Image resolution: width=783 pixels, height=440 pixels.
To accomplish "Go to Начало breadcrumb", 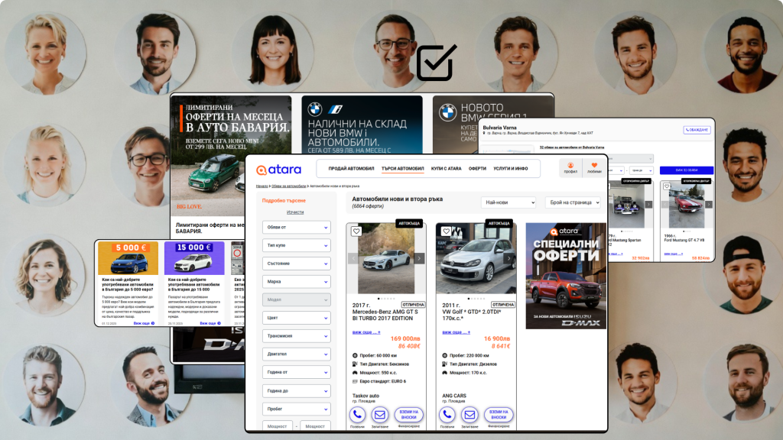I will [262, 186].
